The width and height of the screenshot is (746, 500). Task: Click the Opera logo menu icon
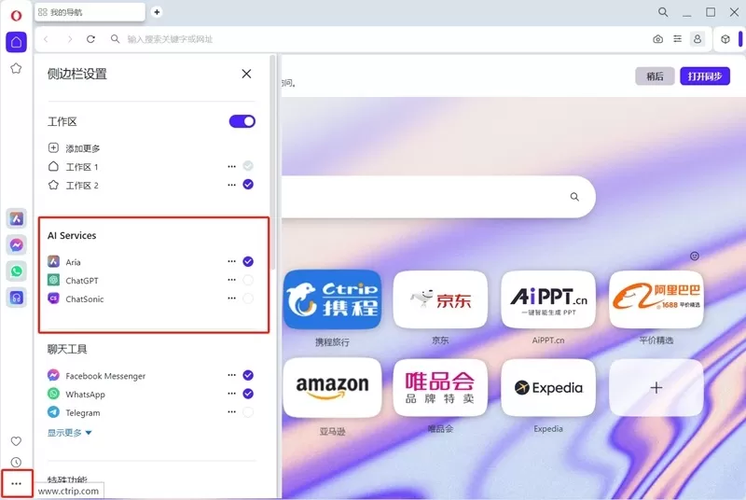pyautogui.click(x=16, y=15)
